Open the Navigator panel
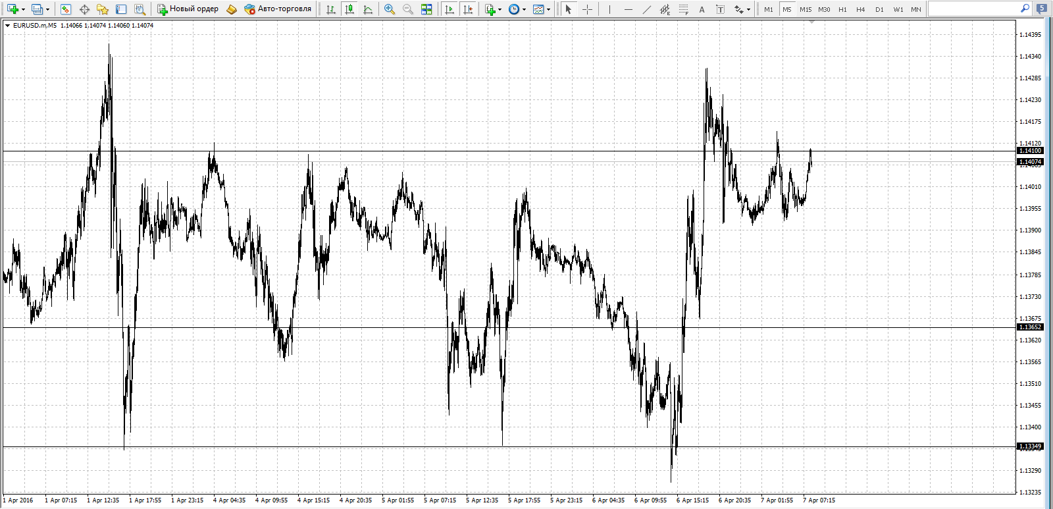Viewport: 1053px width, 509px height. (103, 9)
